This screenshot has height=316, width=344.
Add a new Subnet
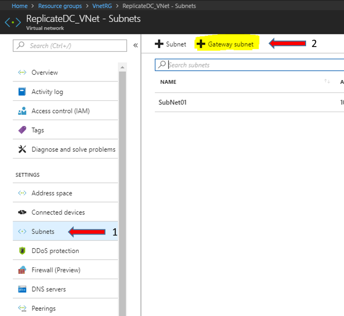click(171, 44)
